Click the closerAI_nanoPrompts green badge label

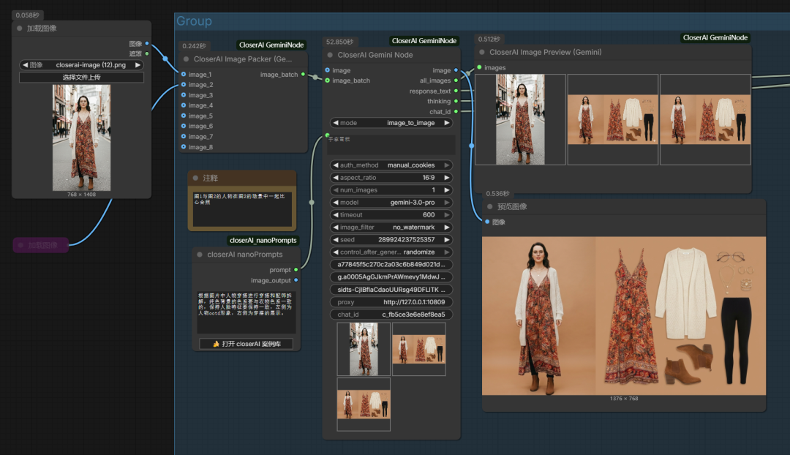click(x=263, y=240)
